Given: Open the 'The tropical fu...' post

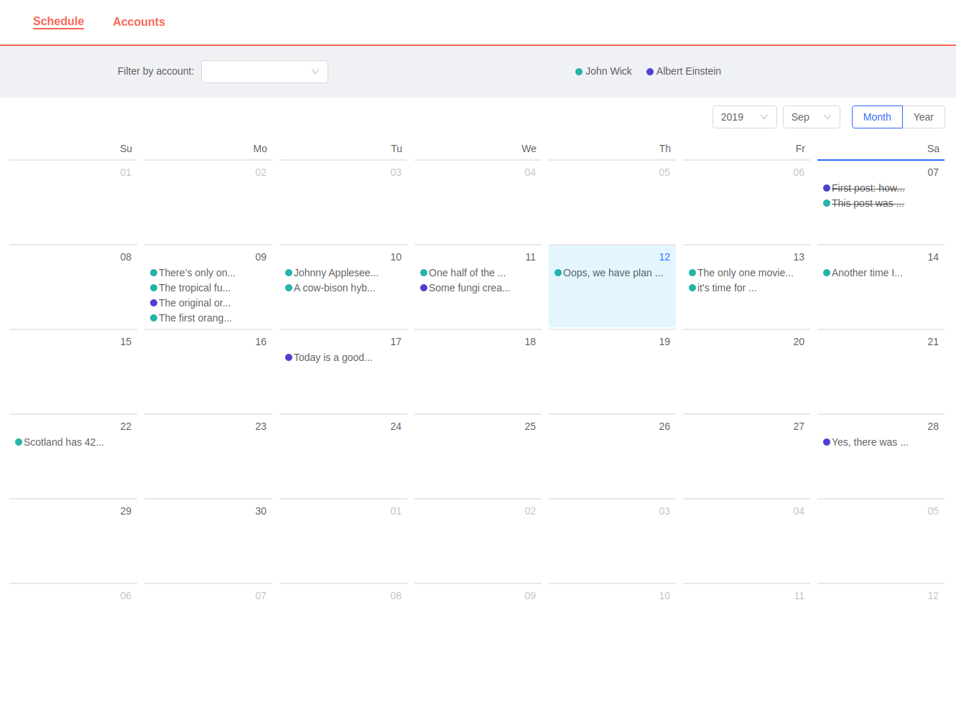Looking at the screenshot, I should click(x=190, y=288).
